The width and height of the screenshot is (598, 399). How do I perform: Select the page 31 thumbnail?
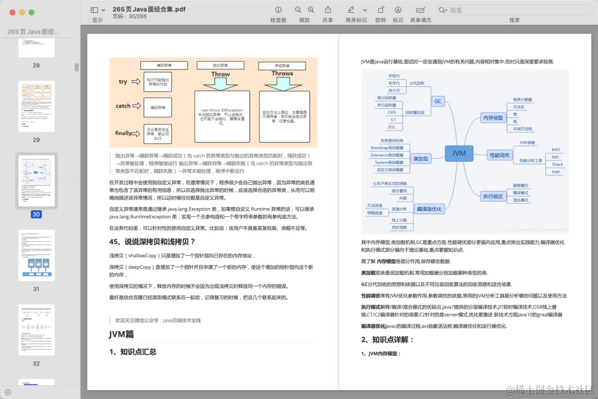tap(36, 255)
